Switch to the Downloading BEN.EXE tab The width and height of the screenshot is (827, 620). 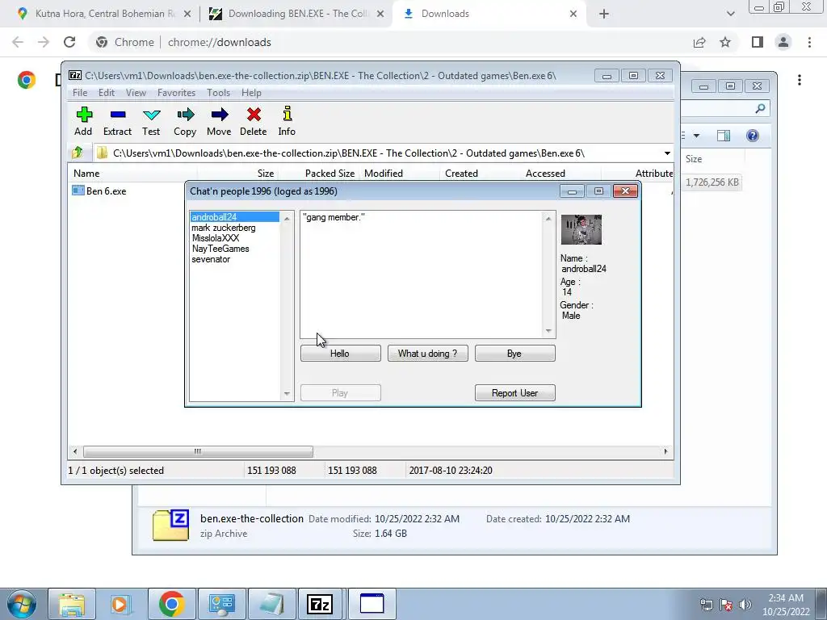[296, 14]
